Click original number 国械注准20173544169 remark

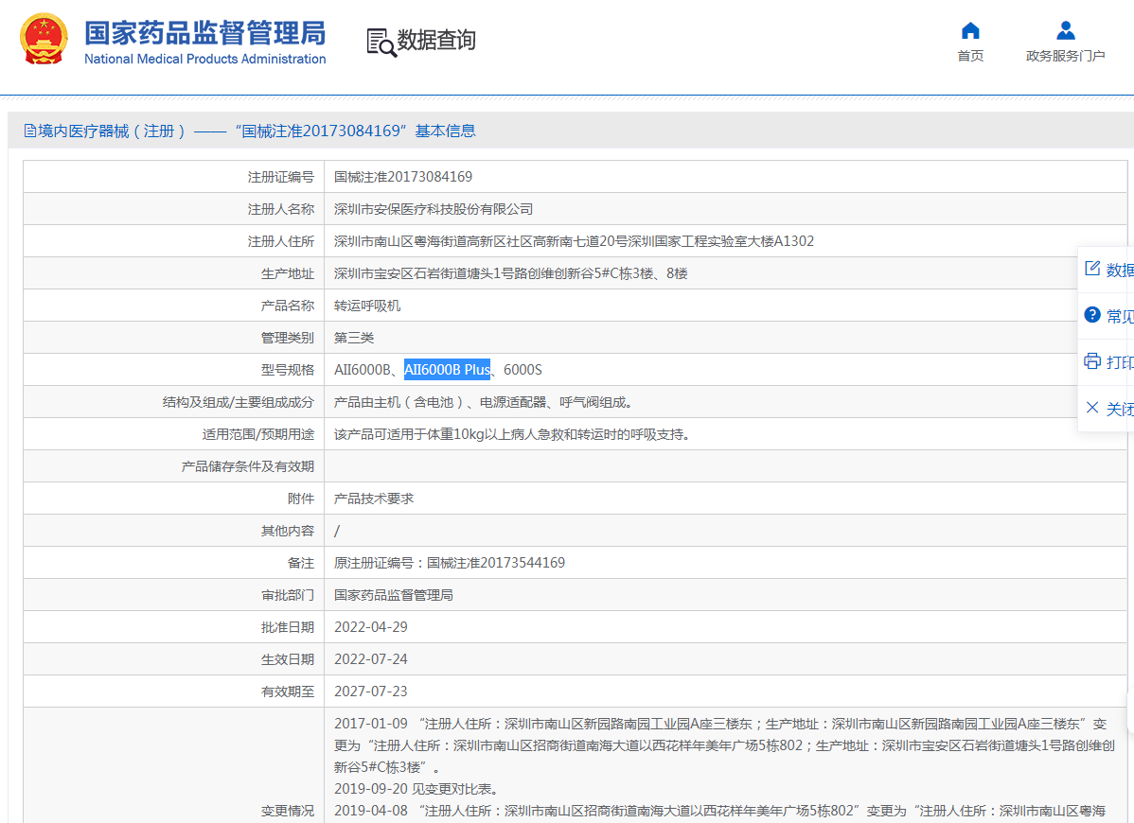[x=449, y=563]
